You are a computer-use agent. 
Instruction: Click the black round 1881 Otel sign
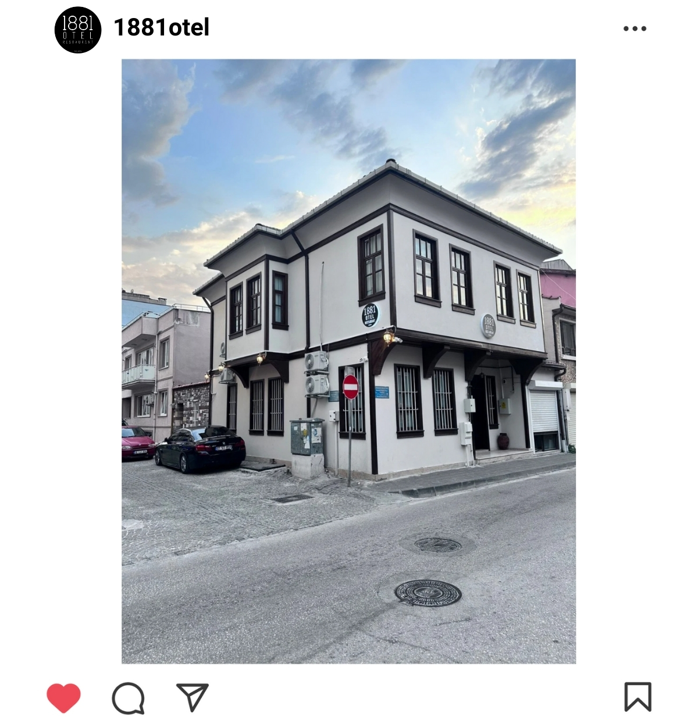coord(370,315)
